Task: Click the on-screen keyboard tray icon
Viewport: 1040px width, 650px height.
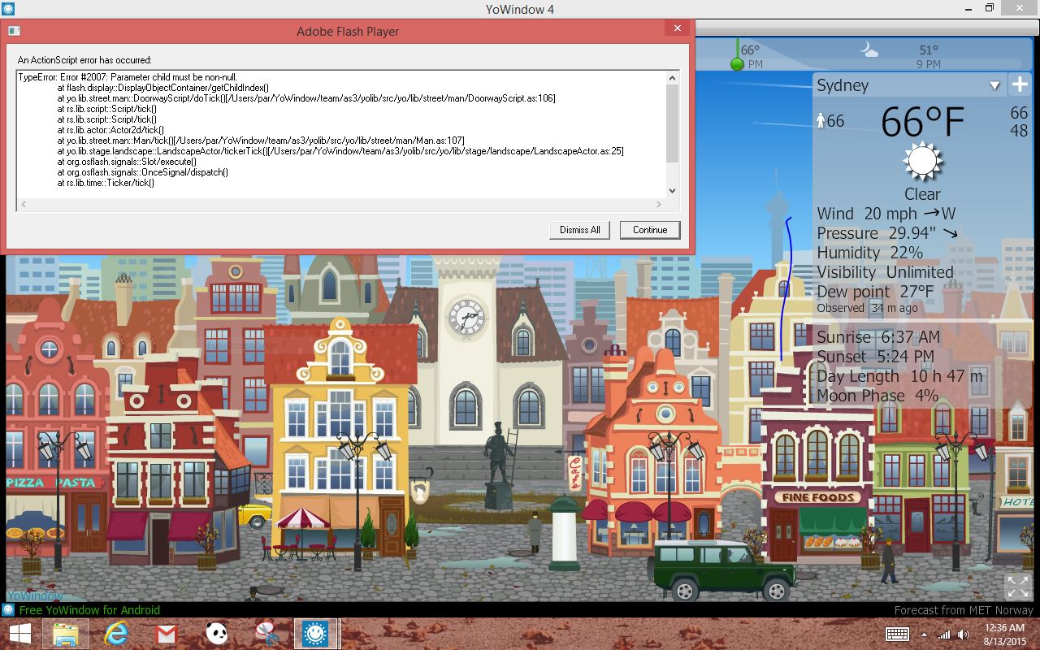Action: [897, 634]
